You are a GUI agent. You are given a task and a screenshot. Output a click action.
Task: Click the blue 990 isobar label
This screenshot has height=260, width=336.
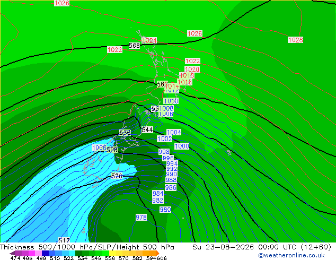[171, 174]
